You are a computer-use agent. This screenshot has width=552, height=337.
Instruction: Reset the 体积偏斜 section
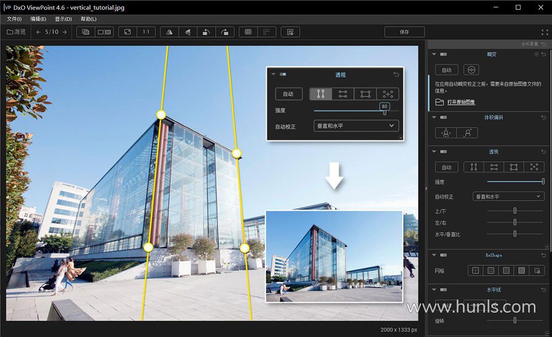544,117
